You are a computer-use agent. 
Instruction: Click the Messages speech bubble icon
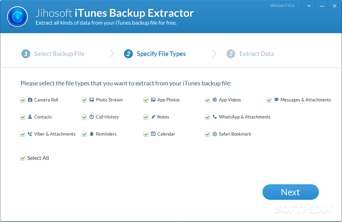click(276, 100)
